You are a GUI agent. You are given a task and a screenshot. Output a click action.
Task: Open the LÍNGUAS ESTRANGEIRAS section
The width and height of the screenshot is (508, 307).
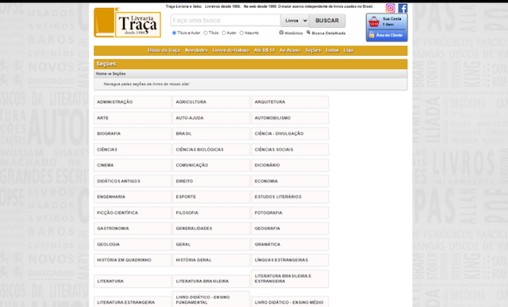290,260
